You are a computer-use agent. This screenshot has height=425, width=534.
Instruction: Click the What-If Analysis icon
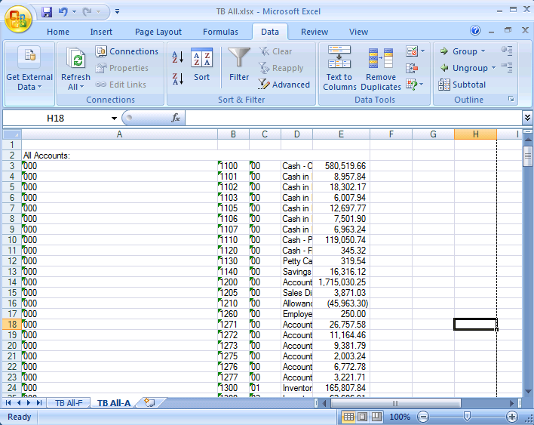pyautogui.click(x=412, y=85)
